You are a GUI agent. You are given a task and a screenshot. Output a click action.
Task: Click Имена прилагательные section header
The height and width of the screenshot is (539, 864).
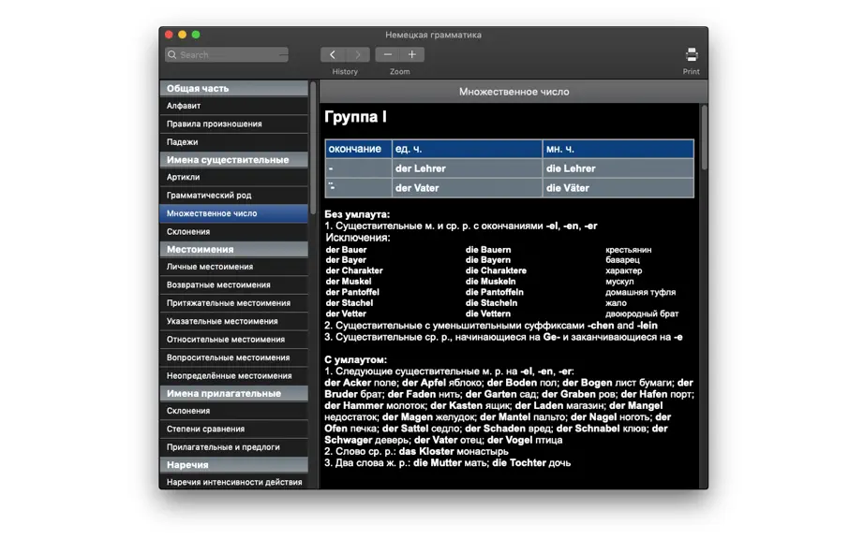click(x=233, y=393)
